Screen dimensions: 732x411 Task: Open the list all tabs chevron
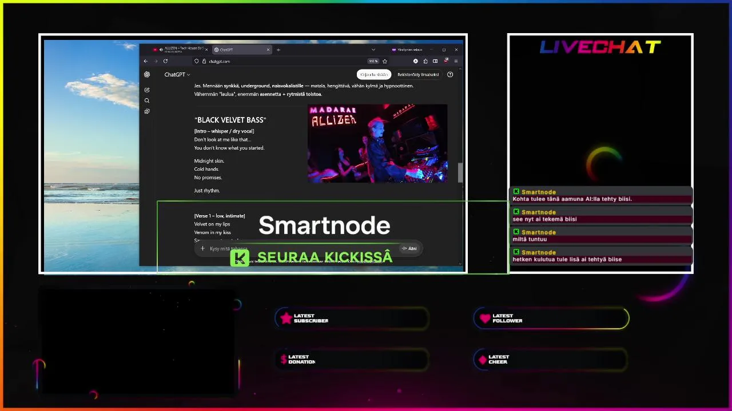tap(373, 50)
